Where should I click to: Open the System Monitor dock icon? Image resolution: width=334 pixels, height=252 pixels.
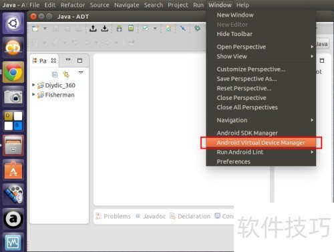13,242
